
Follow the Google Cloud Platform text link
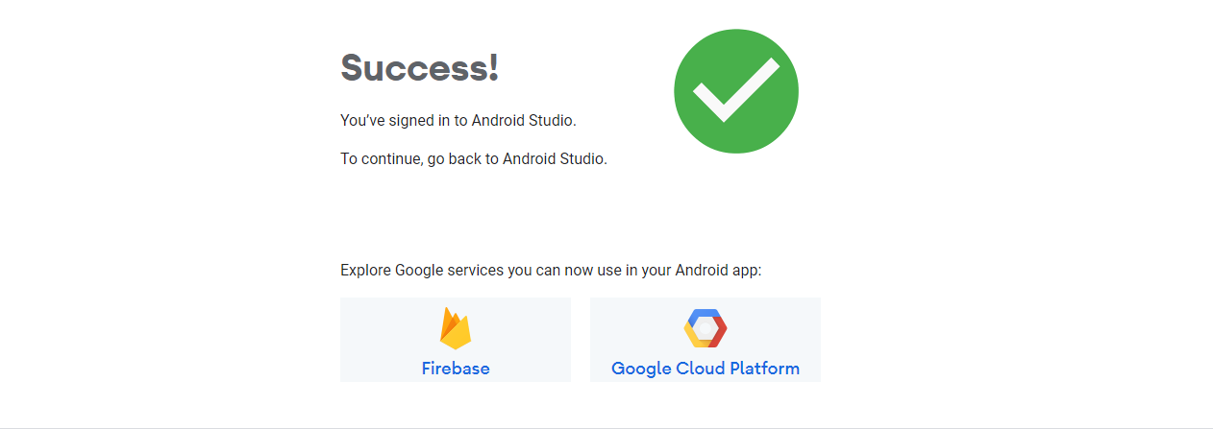pos(706,369)
